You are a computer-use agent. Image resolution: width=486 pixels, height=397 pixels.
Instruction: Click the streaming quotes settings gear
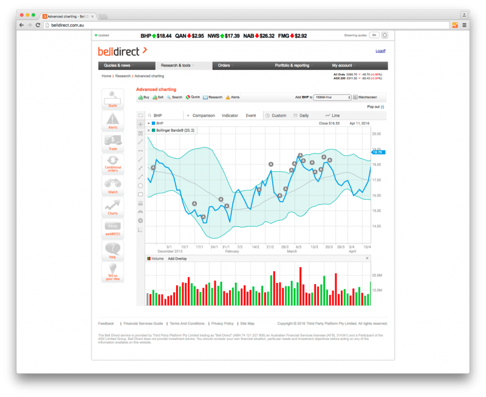click(385, 35)
